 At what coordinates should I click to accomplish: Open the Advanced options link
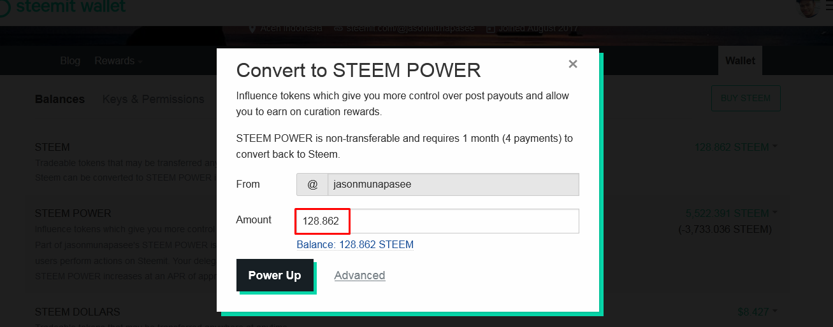[359, 275]
